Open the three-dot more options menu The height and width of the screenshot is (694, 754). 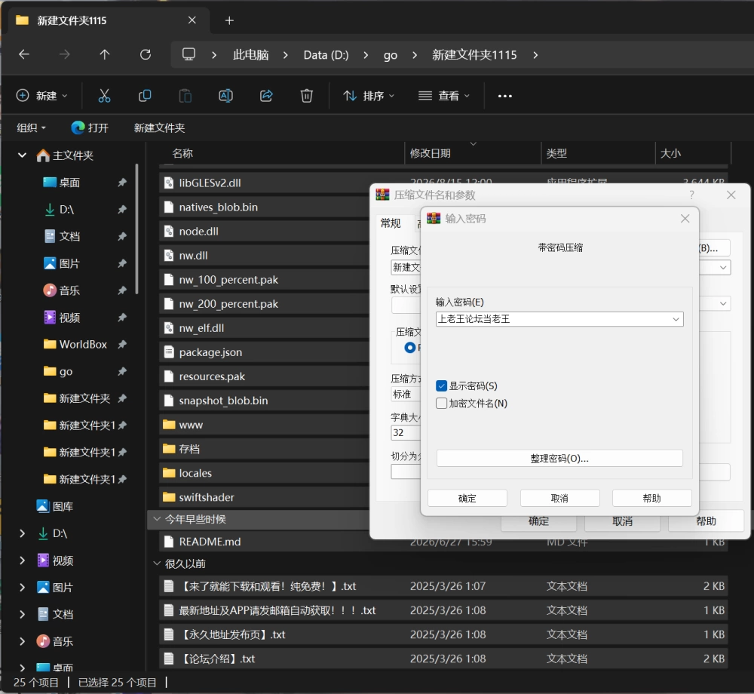504,97
